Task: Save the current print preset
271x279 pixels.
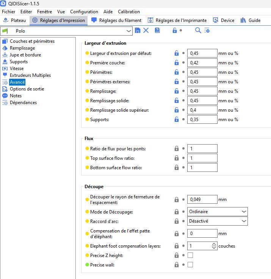Action: coord(138,30)
